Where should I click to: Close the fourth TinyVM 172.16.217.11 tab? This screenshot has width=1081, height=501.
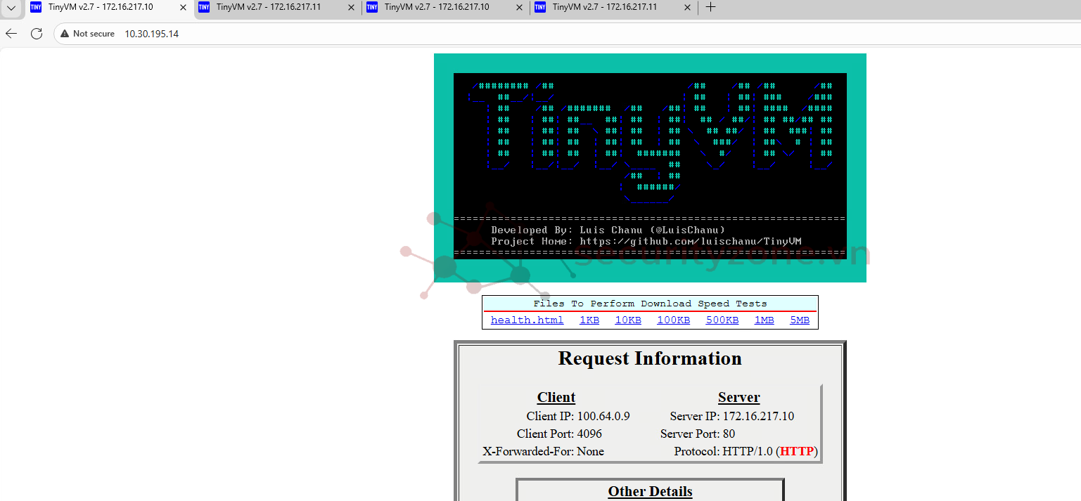[687, 8]
